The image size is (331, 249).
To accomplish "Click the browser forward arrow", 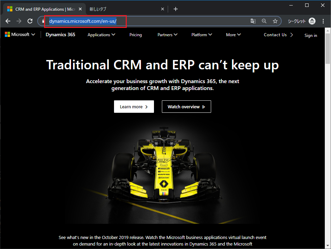I will coord(19,21).
